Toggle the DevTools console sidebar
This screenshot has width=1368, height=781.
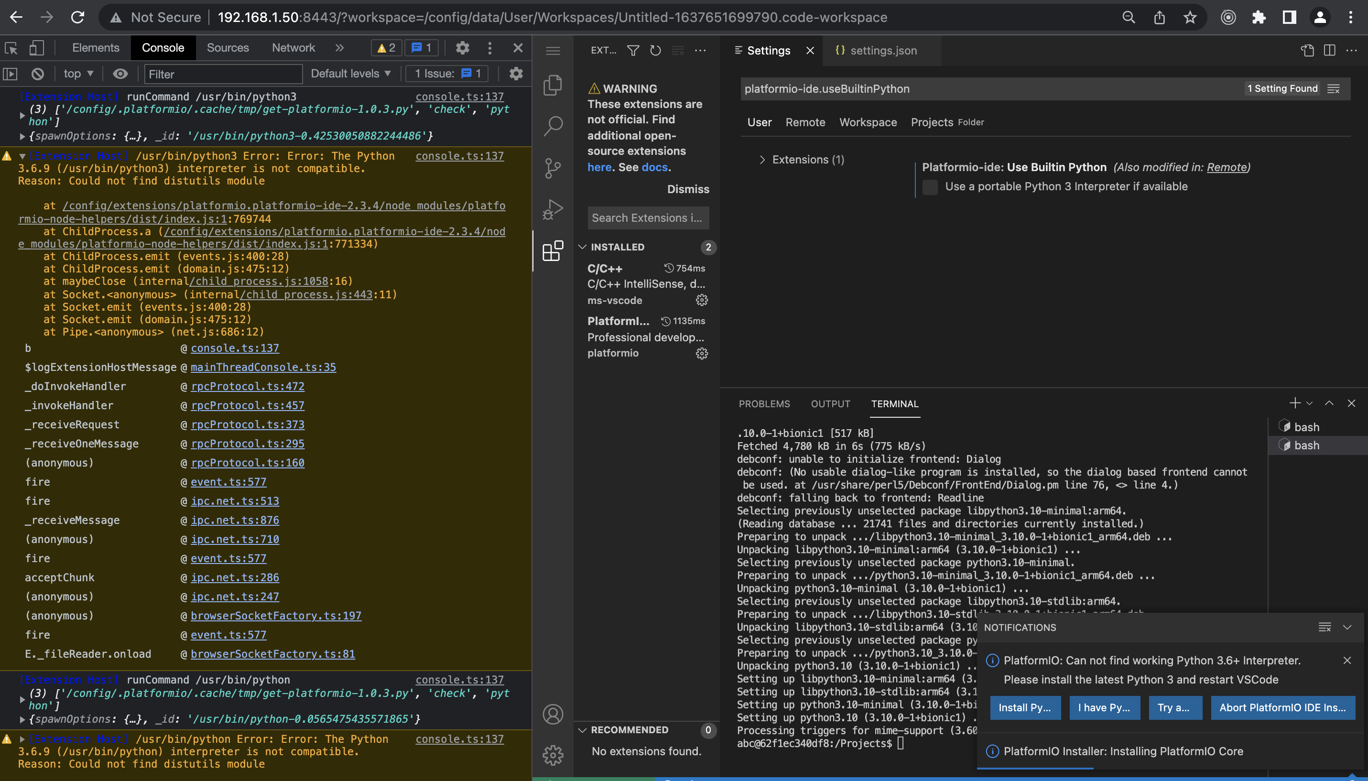point(10,74)
